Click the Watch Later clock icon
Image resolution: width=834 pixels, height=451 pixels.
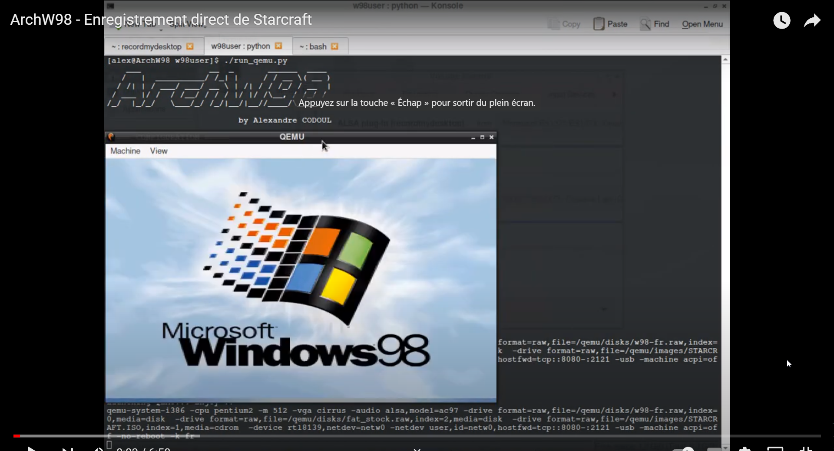pos(781,20)
